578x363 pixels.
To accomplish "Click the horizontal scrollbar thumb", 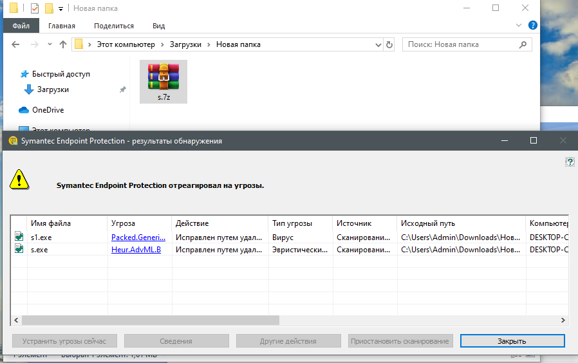I will 151,321.
